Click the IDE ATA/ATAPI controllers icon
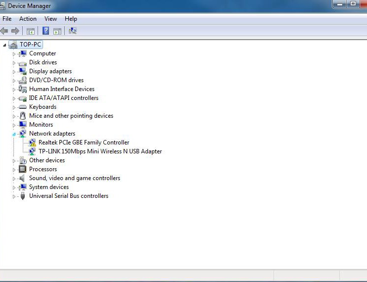This screenshot has height=282, width=367. (23, 98)
